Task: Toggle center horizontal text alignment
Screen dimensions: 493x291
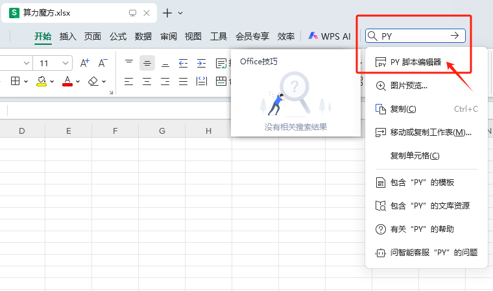Action: [147, 81]
